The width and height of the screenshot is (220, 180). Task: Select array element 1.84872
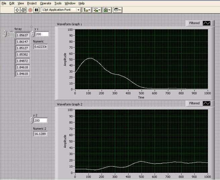22,61
